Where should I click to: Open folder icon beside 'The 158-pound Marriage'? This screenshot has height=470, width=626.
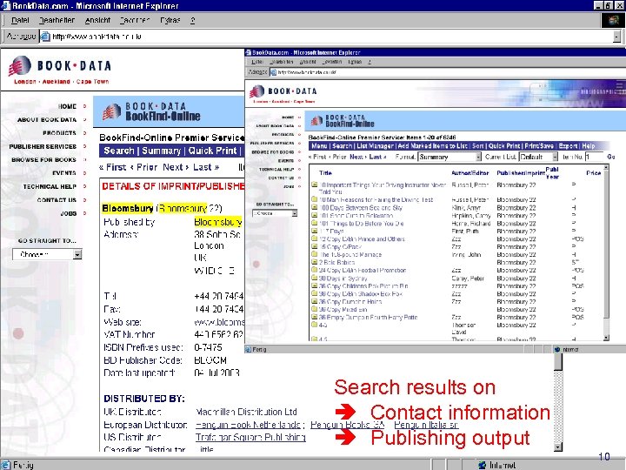pos(314,254)
